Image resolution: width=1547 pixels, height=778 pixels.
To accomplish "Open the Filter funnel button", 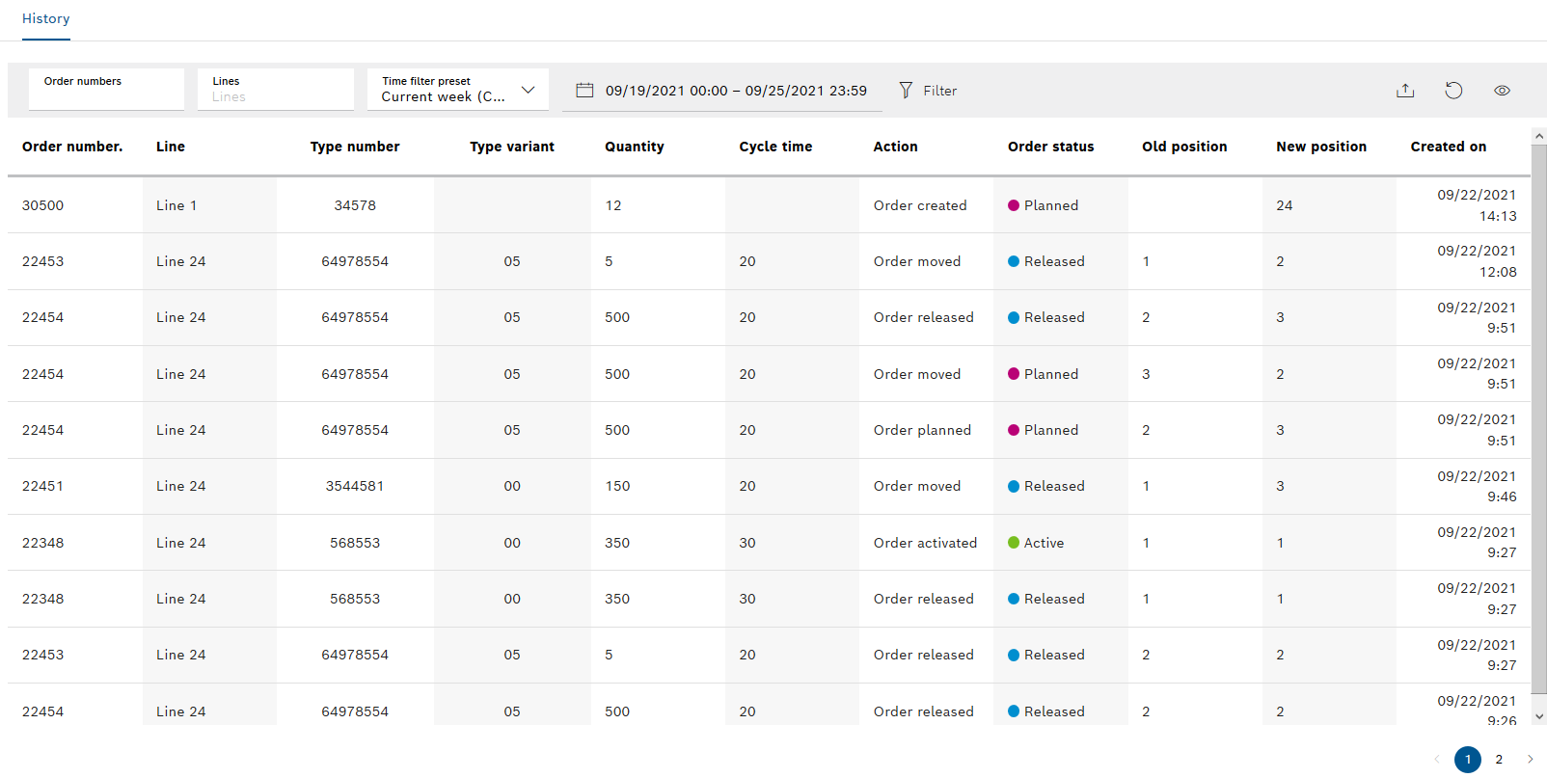I will coord(928,91).
